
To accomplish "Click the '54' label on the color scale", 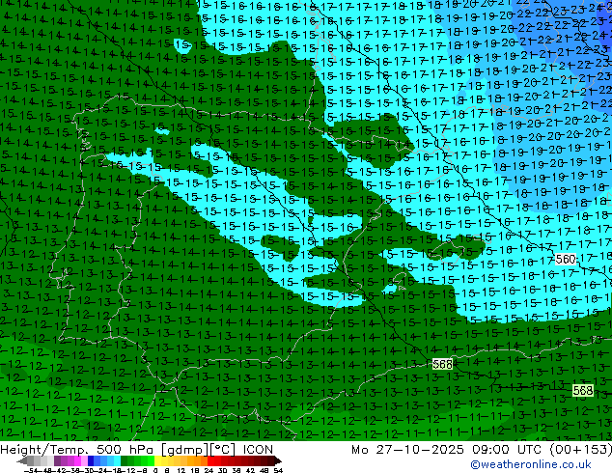I will tap(277, 470).
